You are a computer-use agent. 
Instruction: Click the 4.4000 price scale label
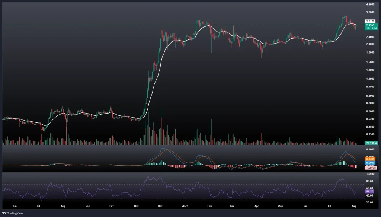(360, 4)
